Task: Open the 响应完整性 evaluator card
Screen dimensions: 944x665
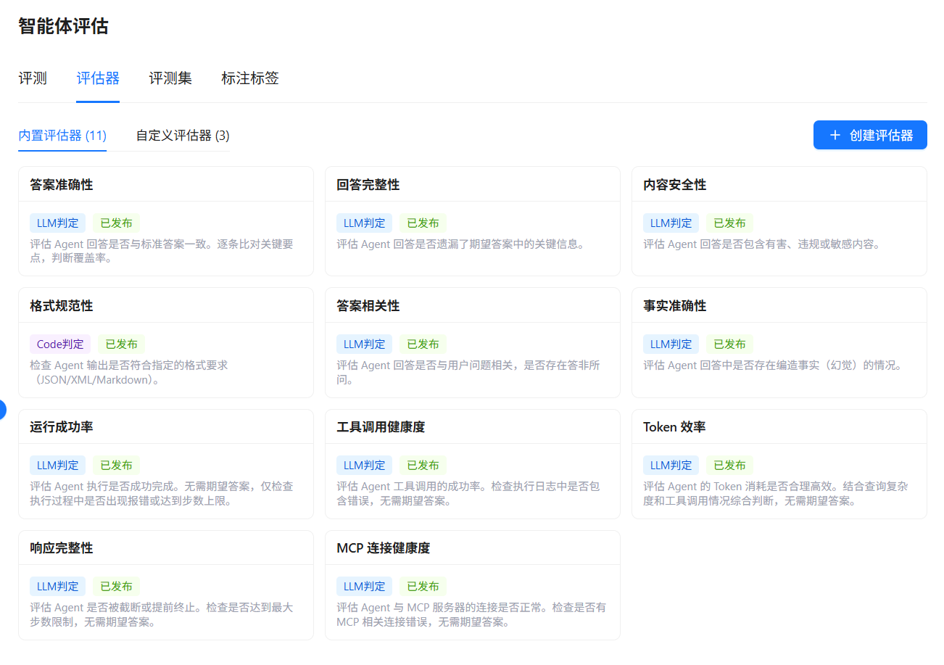Action: [166, 585]
